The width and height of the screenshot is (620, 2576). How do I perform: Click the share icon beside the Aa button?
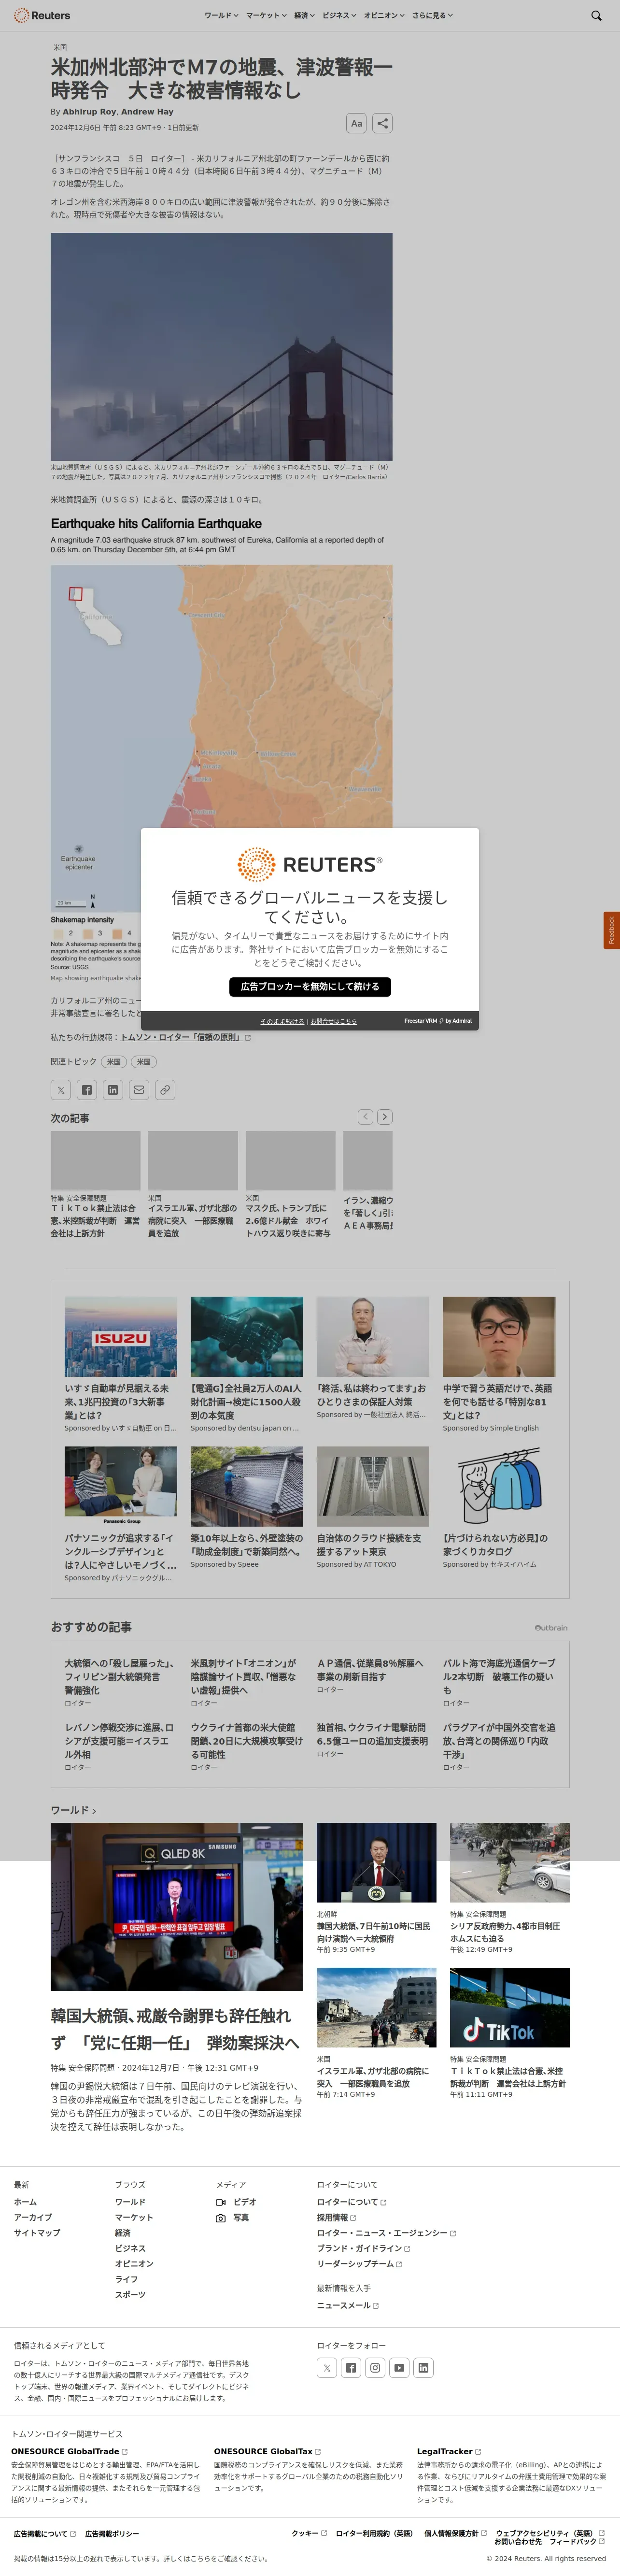382,123
